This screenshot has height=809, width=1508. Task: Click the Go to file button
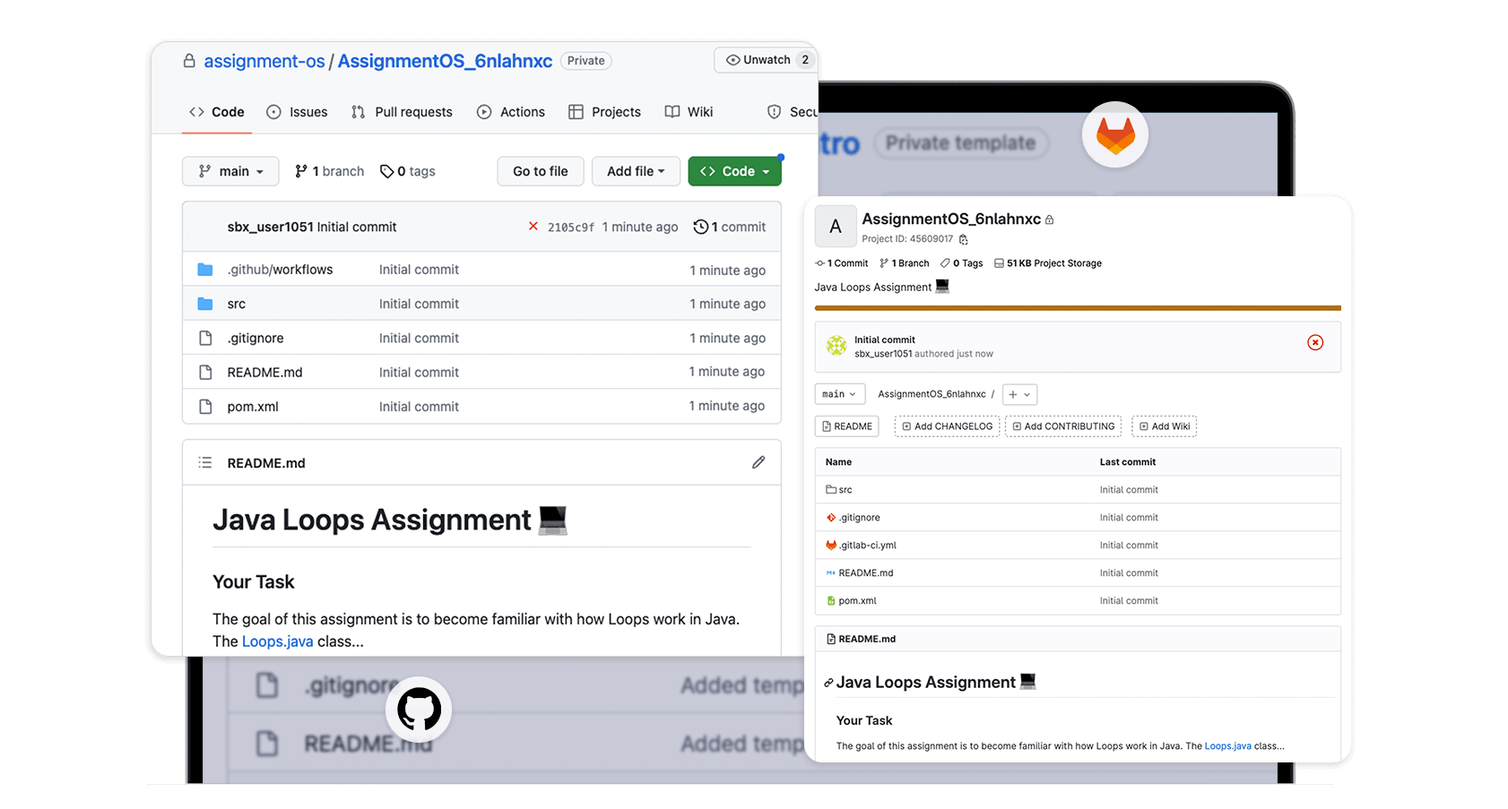[x=540, y=171]
